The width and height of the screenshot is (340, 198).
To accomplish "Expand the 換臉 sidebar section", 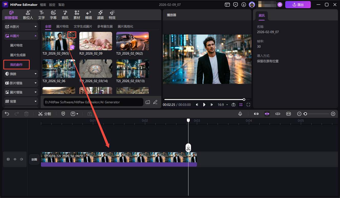I will pos(20,74).
